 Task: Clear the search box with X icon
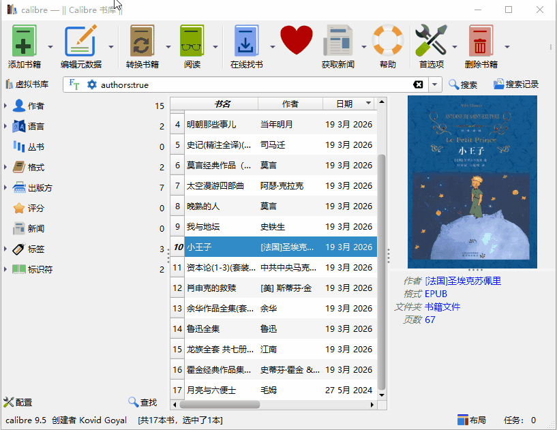click(x=418, y=85)
